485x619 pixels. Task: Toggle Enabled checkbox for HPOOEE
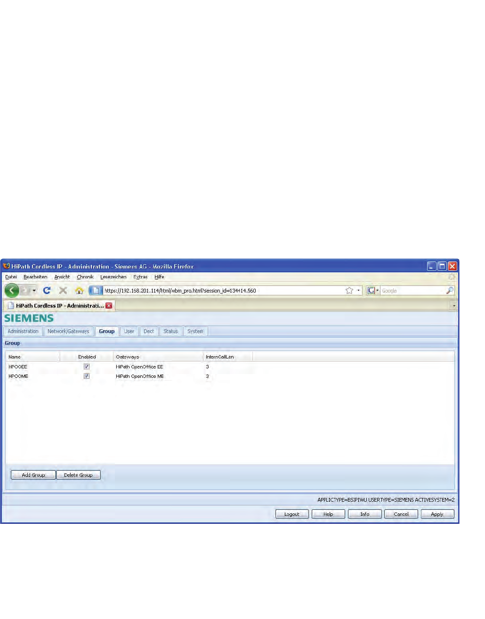pos(87,367)
